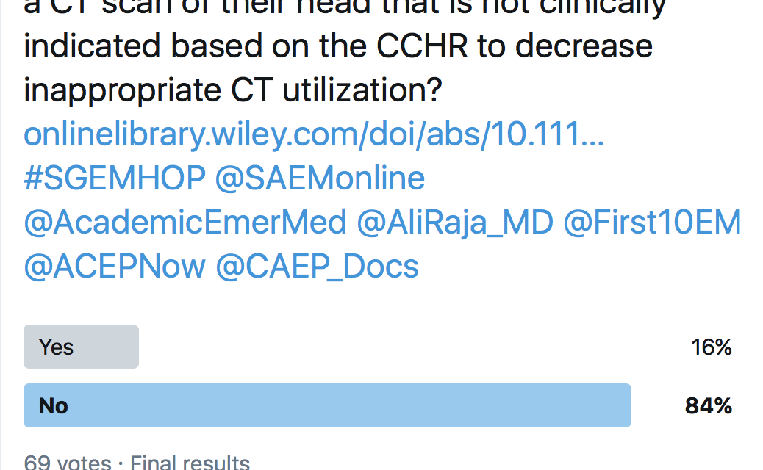Click the word indicated in tweet text
This screenshot has height=470, width=763.
[x=91, y=46]
